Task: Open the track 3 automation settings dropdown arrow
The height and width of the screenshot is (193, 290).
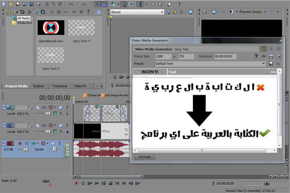Action: click(x=47, y=143)
